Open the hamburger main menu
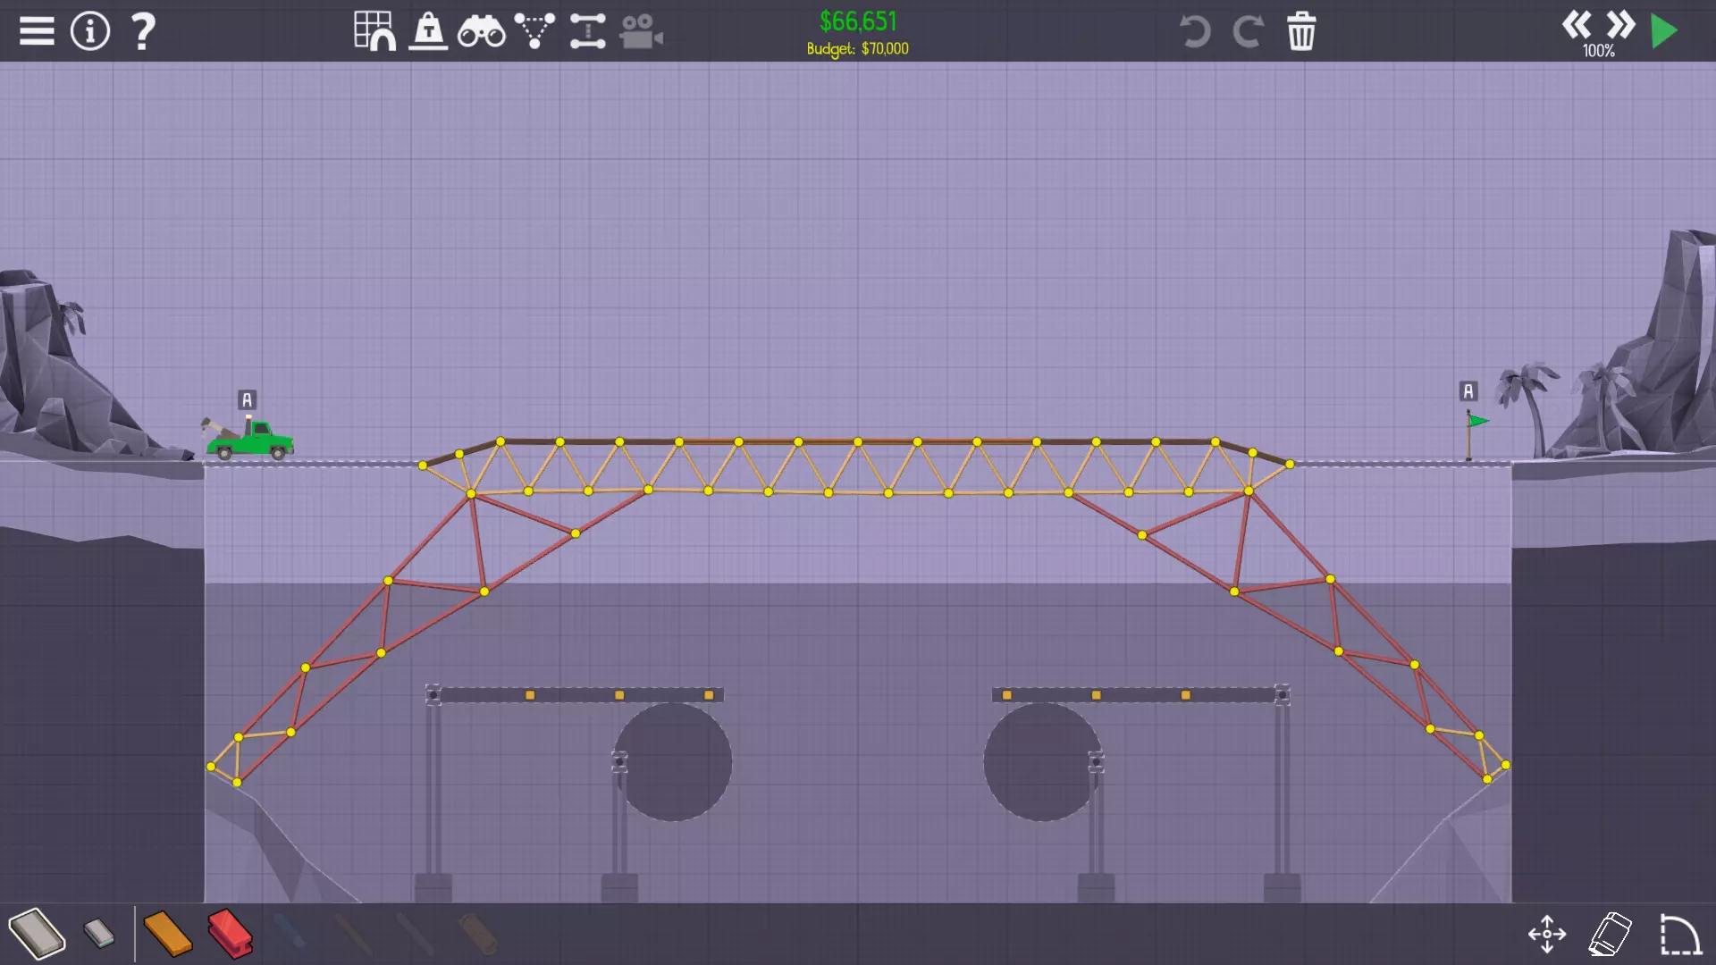The image size is (1716, 965). (37, 31)
